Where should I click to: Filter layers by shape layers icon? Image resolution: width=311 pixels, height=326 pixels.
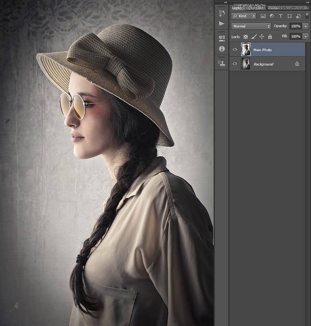[289, 16]
